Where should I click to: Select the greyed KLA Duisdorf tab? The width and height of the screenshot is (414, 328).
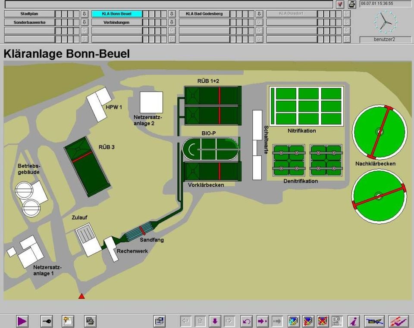tap(292, 14)
